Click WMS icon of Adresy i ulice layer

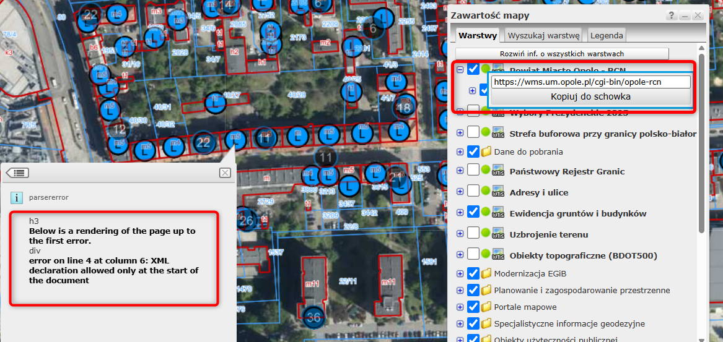(x=498, y=192)
